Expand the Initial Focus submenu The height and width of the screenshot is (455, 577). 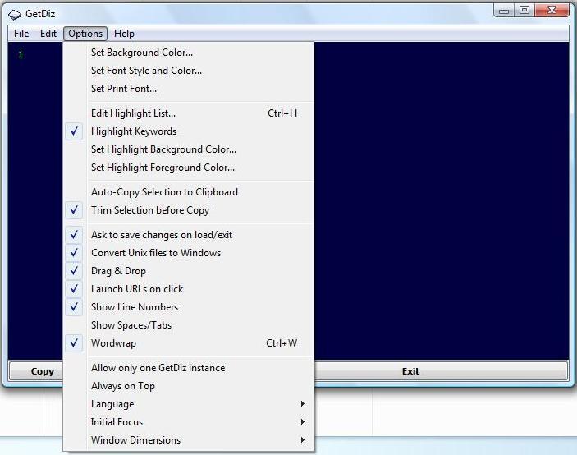[x=189, y=421]
